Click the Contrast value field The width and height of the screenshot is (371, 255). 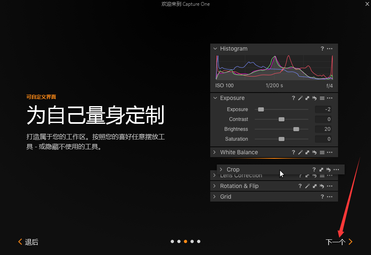(x=323, y=119)
